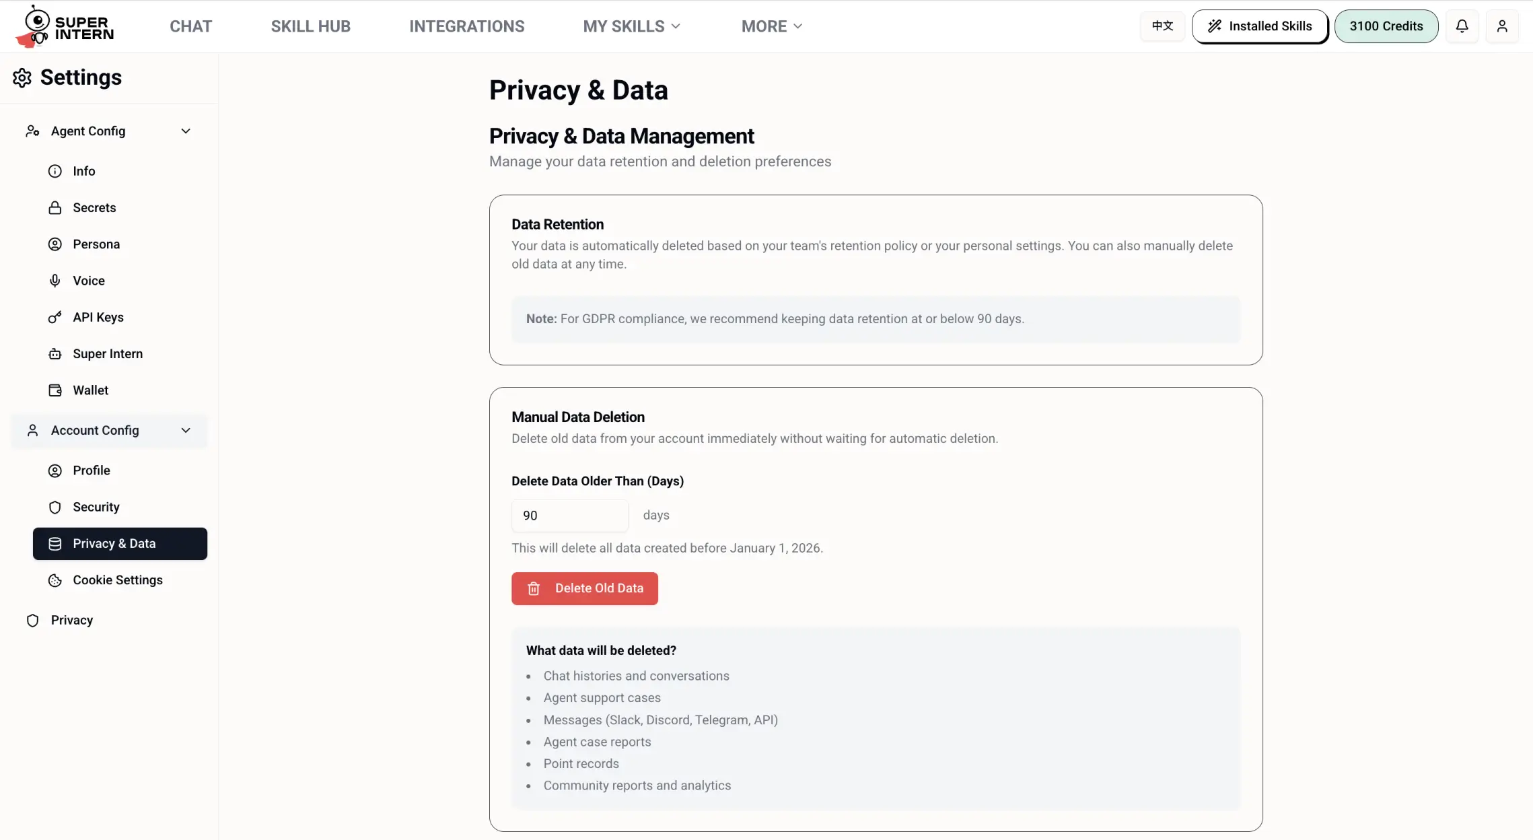Open the user account icon
This screenshot has width=1533, height=840.
point(1503,26)
